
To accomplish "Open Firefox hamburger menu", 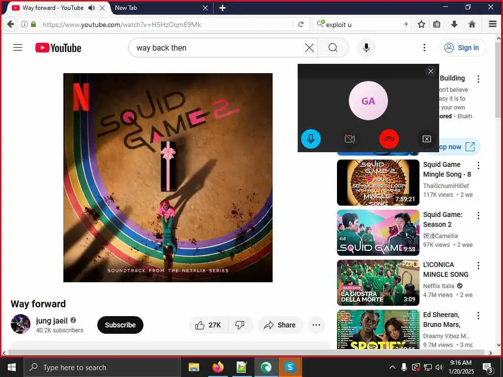I will (493, 24).
